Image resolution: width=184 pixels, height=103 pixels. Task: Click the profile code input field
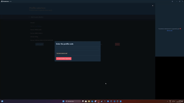[78, 49]
